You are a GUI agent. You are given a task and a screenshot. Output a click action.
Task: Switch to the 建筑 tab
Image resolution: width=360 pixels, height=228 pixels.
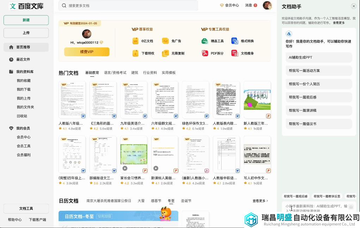pos(135,73)
